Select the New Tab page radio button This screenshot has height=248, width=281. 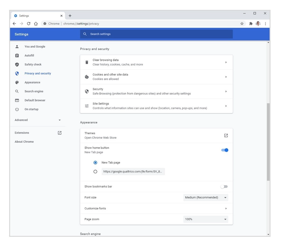tap(95, 163)
